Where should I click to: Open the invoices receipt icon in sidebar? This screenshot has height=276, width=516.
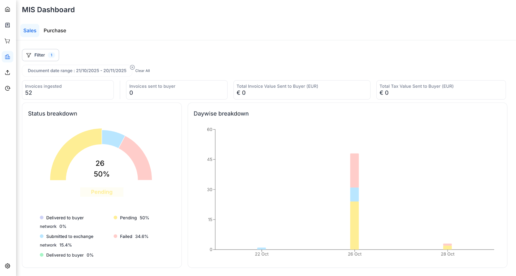(x=7, y=25)
